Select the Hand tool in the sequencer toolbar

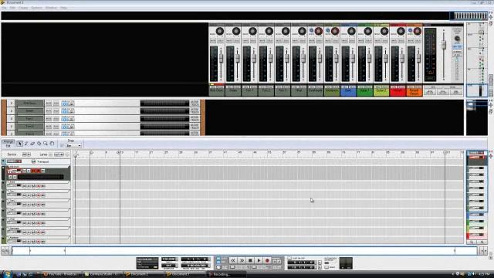[x=52, y=144]
